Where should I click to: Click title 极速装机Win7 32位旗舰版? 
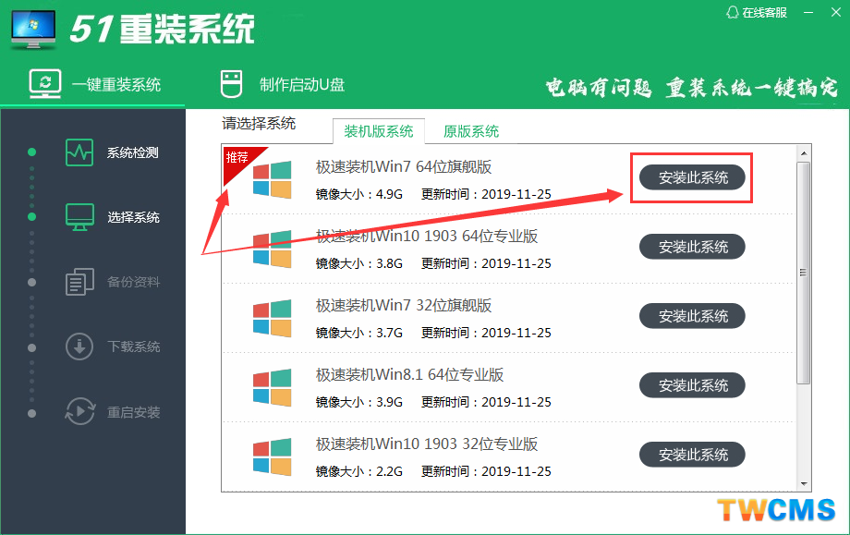[404, 305]
